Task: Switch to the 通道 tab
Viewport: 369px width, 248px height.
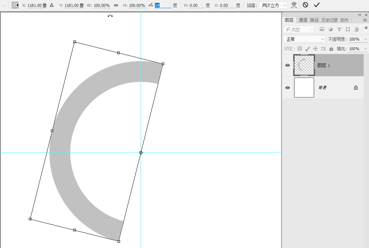Action: coord(303,20)
